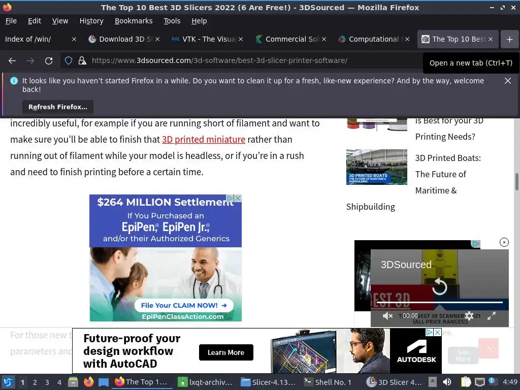Open 3D Printed Boats article link

tap(448, 174)
